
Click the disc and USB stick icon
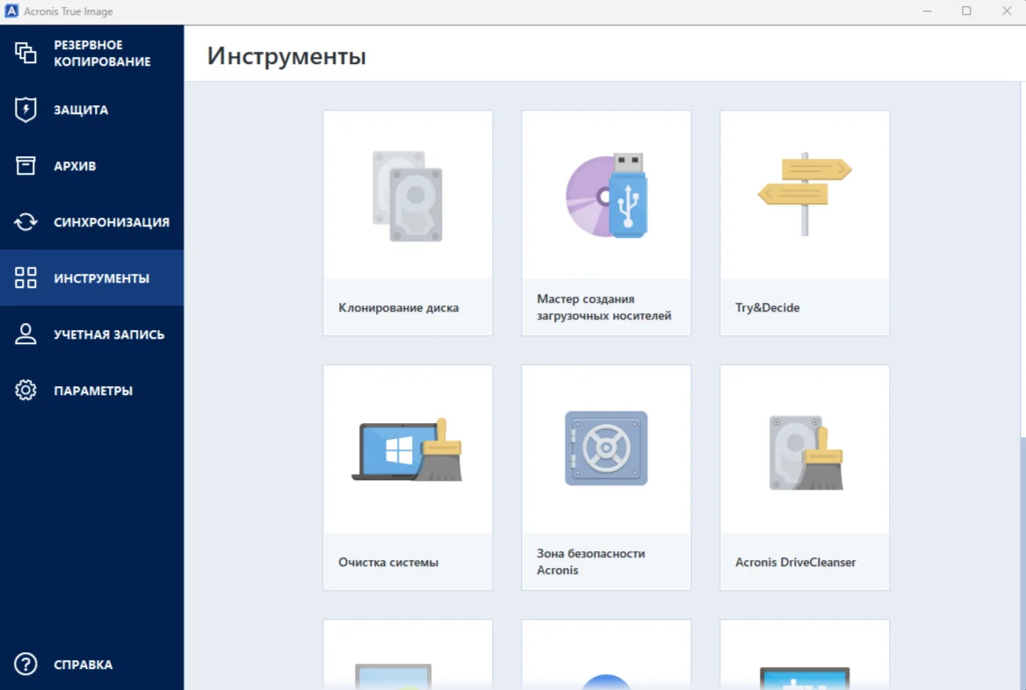tap(607, 195)
